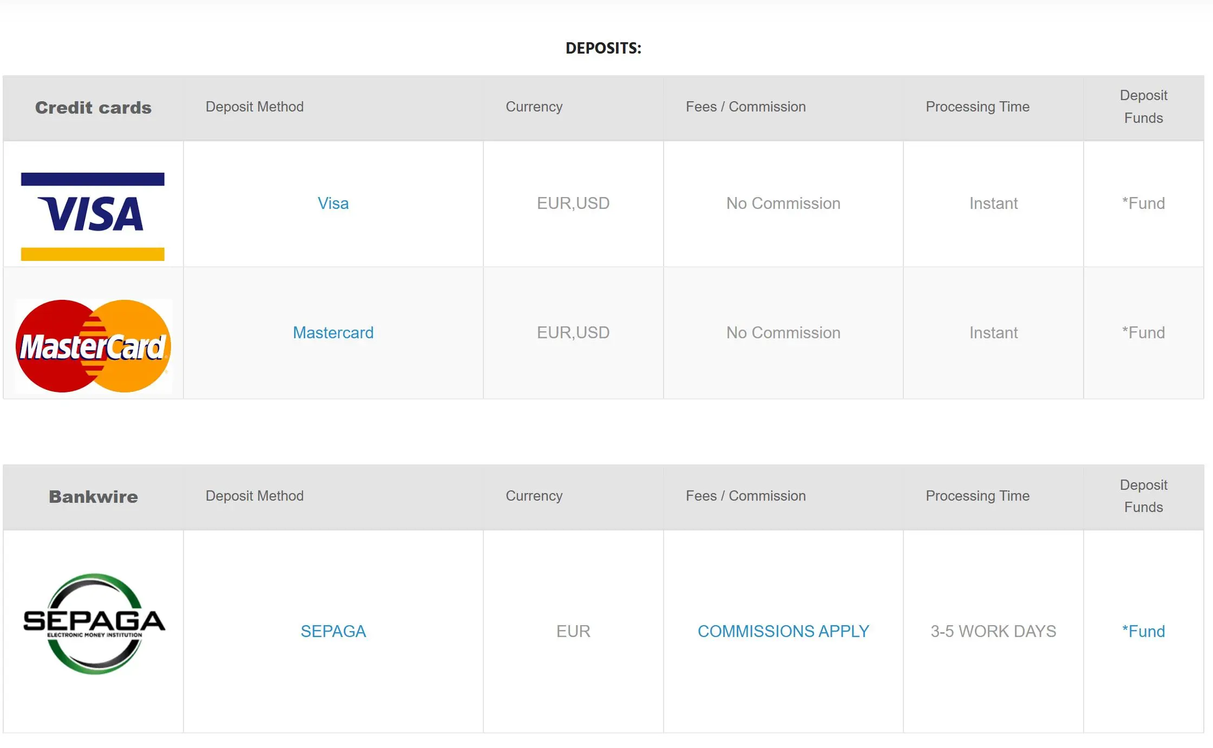The width and height of the screenshot is (1213, 748).
Task: Click Deposit Method header in Bankwire table
Action: [254, 496]
